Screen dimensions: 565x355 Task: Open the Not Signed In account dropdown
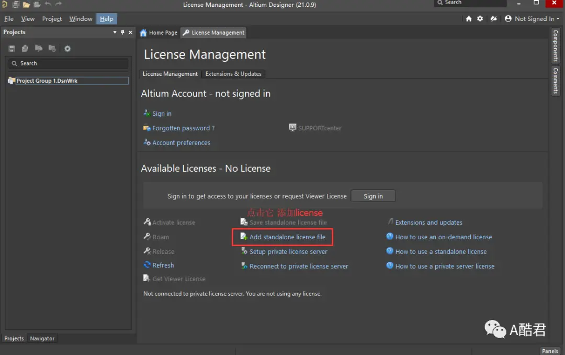532,19
